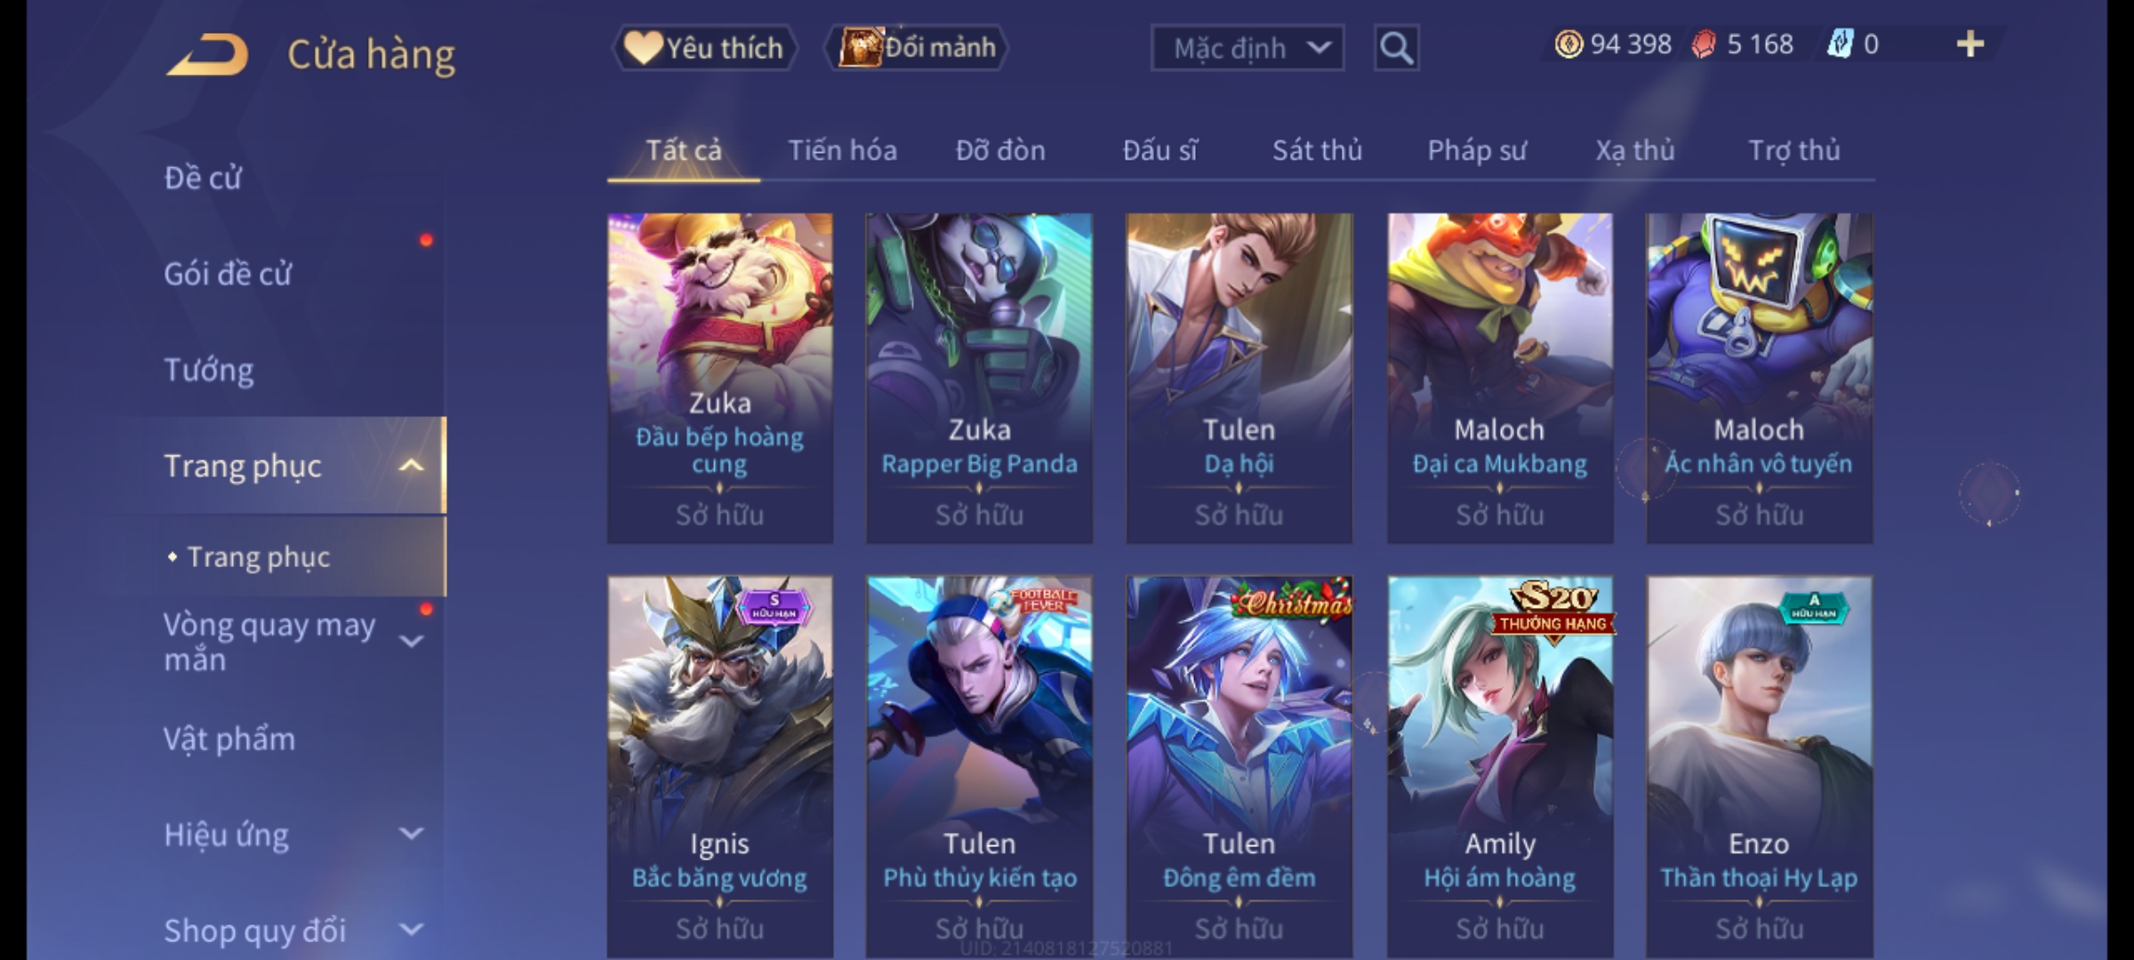Select Zuka Rapper Big Panda skin card
Viewport: 2134px width, 960px height.
point(979,378)
